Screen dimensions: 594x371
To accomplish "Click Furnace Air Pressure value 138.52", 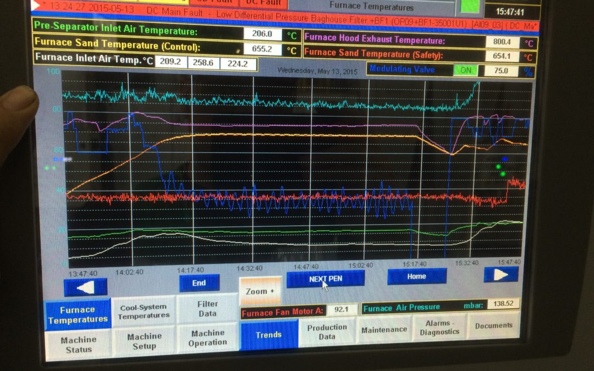I will 503,303.
